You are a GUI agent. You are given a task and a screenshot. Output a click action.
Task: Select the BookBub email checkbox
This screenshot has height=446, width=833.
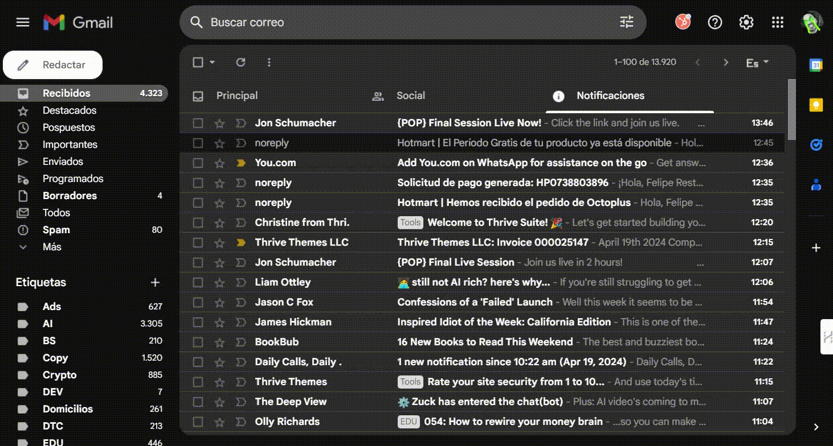point(198,342)
